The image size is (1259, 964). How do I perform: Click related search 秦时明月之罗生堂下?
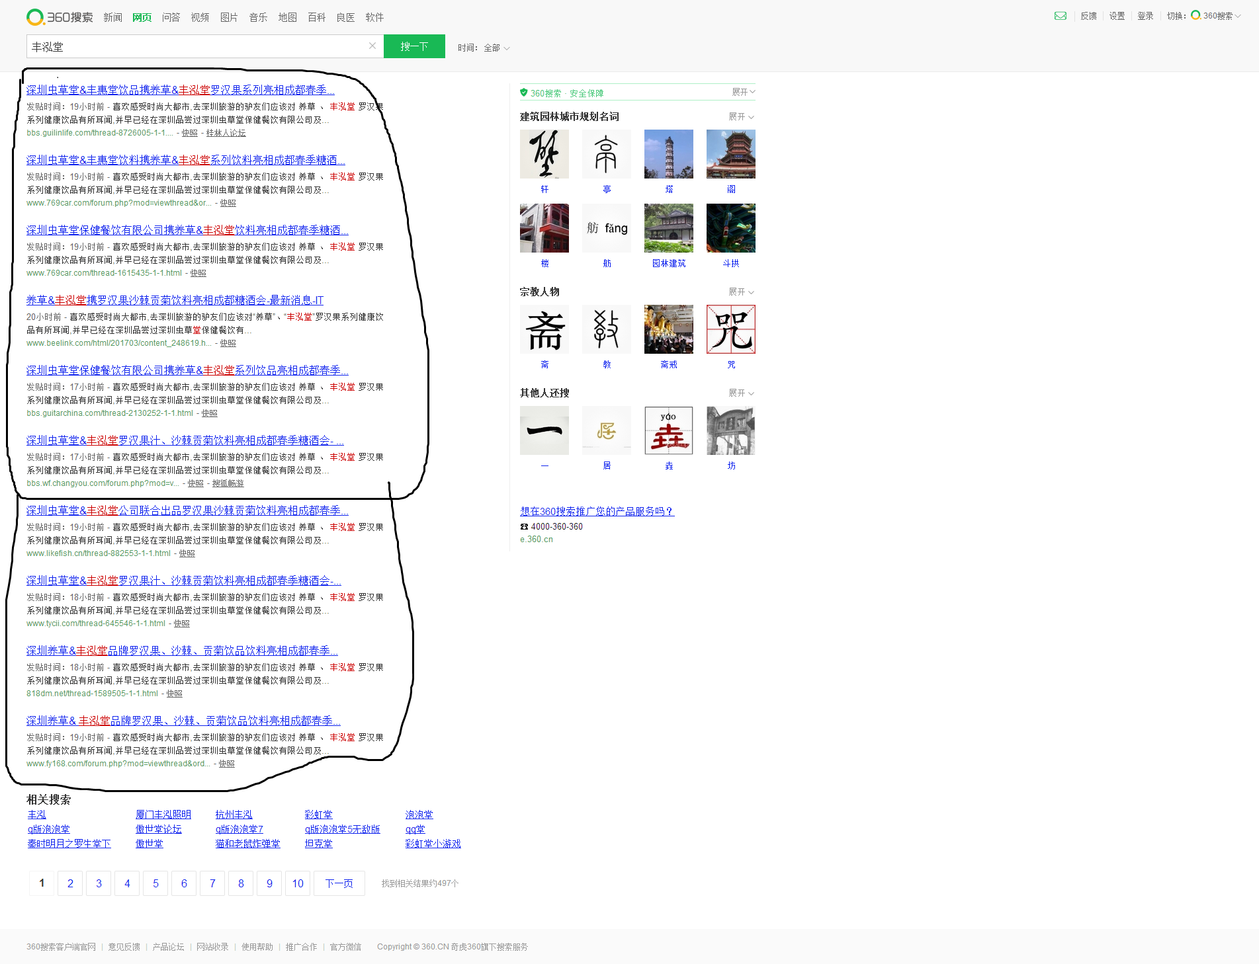(69, 844)
